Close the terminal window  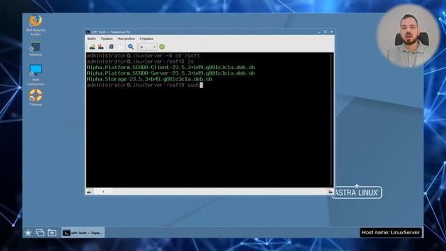(332, 32)
